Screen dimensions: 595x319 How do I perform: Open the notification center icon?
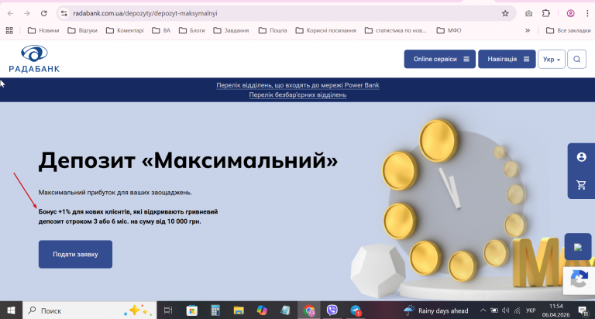tap(583, 310)
